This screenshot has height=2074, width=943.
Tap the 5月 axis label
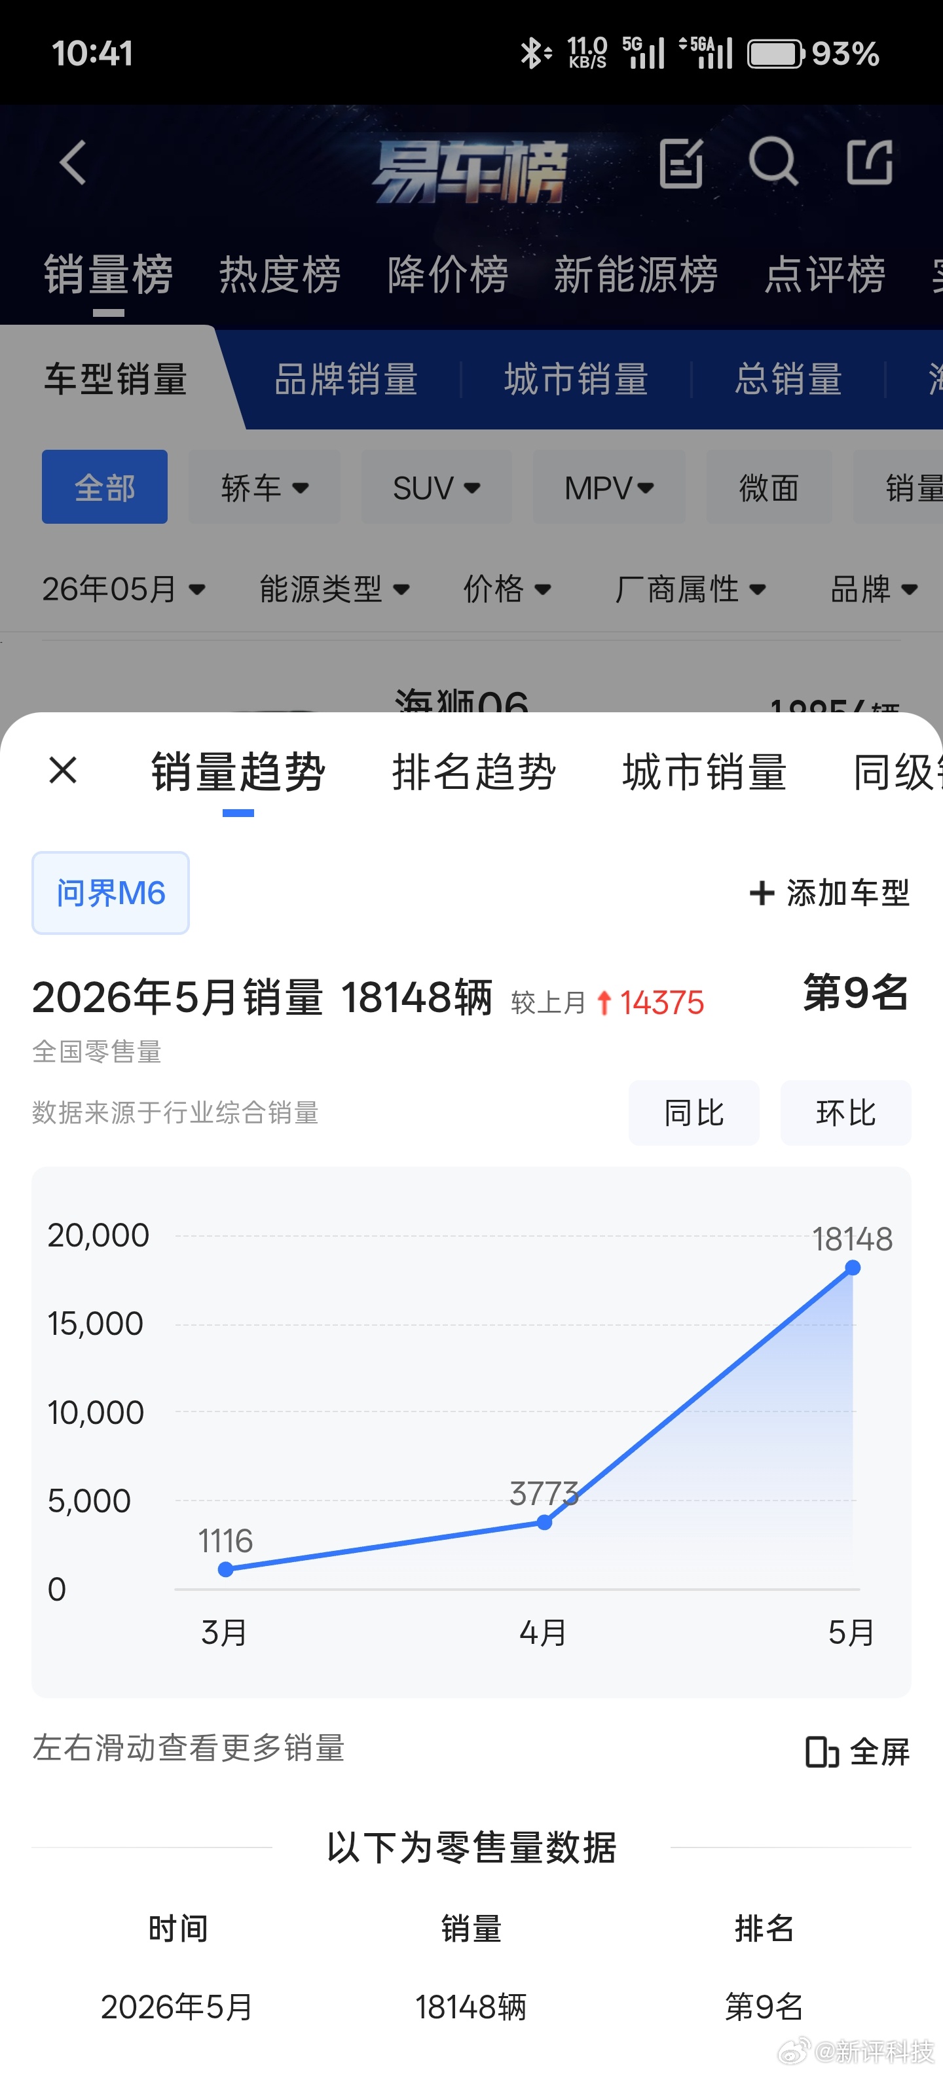pos(851,1633)
